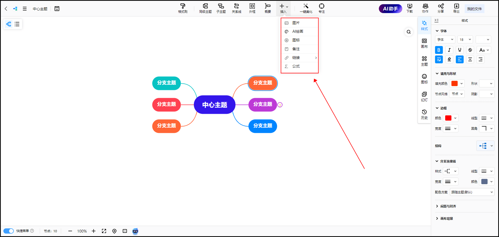Screen dimensions: 499x237
Task: Add a 同级主题 sibling topic
Action: pyautogui.click(x=205, y=8)
